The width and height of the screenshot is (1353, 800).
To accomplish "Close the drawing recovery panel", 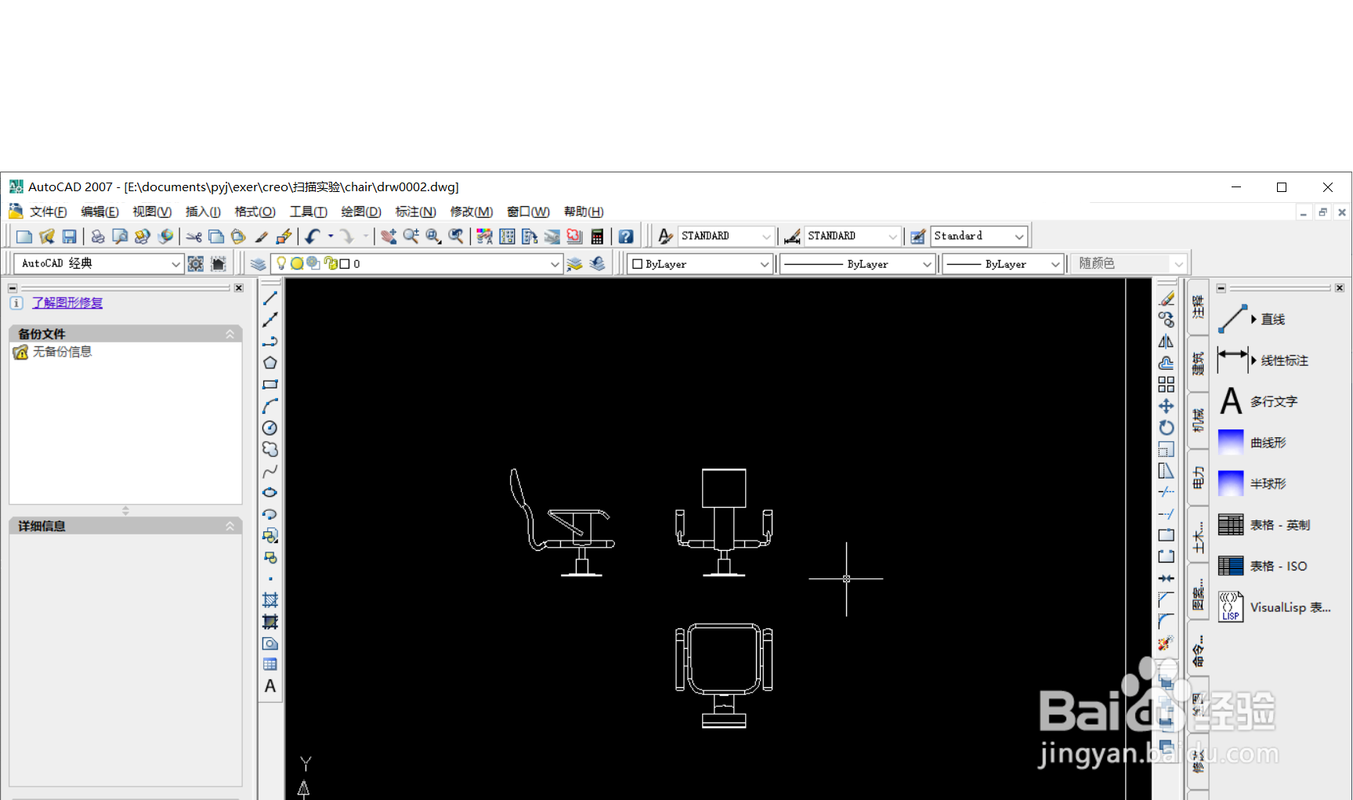I will [239, 288].
